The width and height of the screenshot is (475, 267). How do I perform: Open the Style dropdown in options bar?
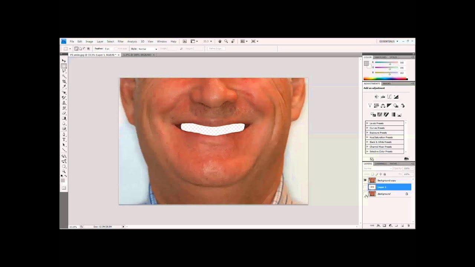tap(148, 49)
